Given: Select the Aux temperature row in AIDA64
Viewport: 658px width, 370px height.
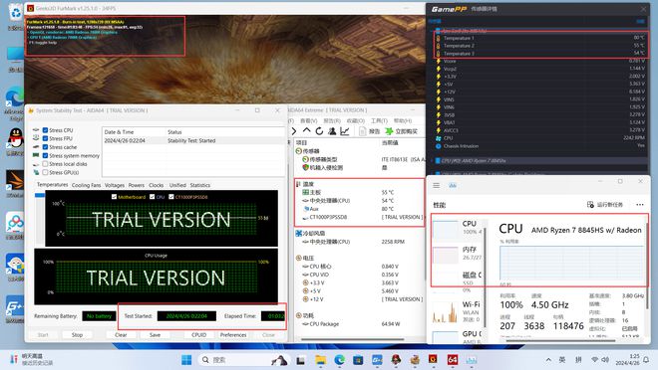Looking at the screenshot, I should pyautogui.click(x=361, y=209).
